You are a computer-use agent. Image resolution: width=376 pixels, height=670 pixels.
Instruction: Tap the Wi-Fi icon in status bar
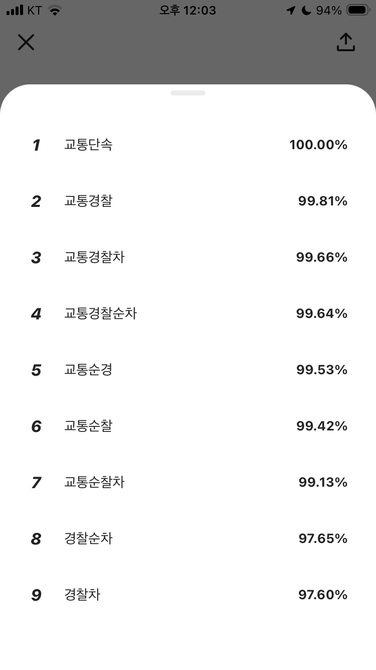(x=55, y=10)
